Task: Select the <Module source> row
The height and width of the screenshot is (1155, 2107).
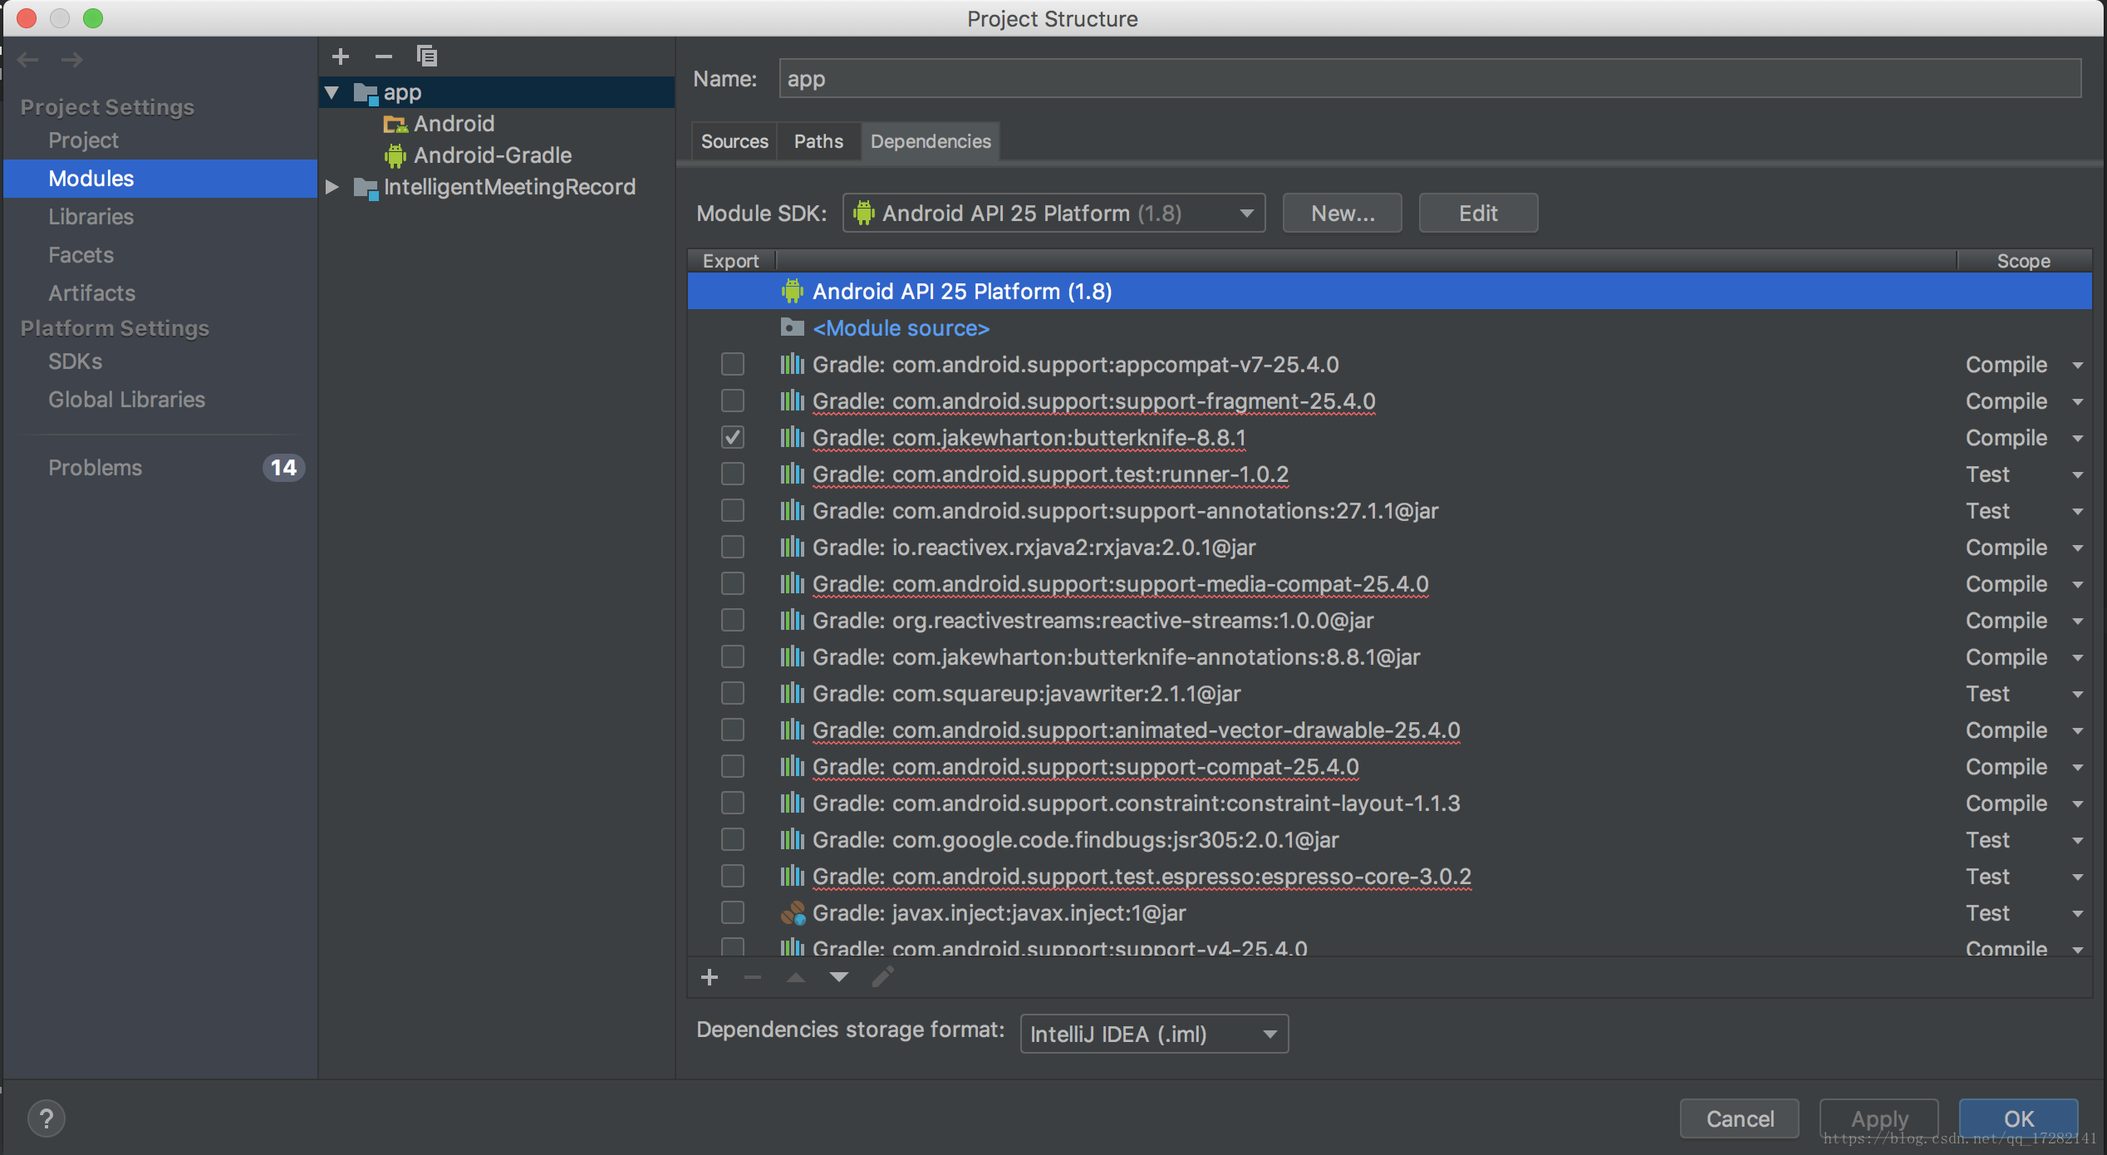Action: coord(1389,327)
